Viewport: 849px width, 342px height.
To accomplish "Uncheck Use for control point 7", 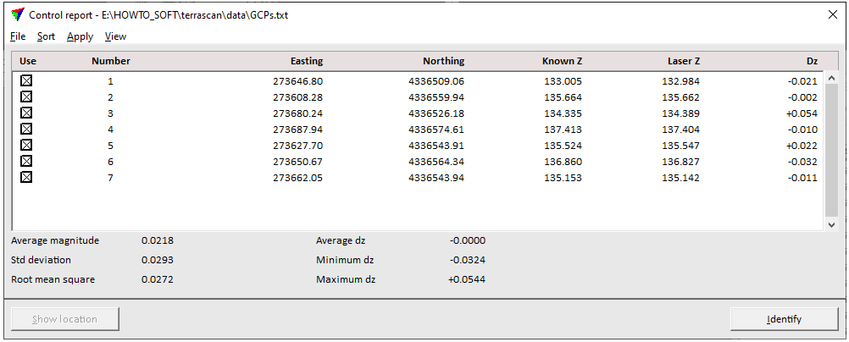I will pyautogui.click(x=26, y=178).
